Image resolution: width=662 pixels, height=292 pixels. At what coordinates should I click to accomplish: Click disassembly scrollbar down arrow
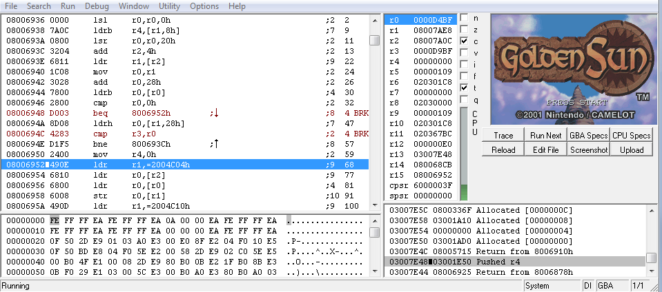click(374, 205)
